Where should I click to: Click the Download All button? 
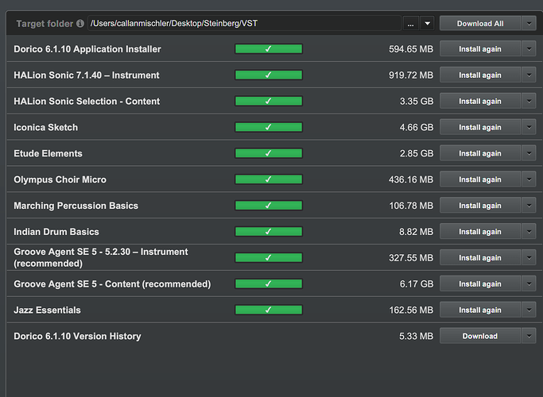click(x=480, y=24)
